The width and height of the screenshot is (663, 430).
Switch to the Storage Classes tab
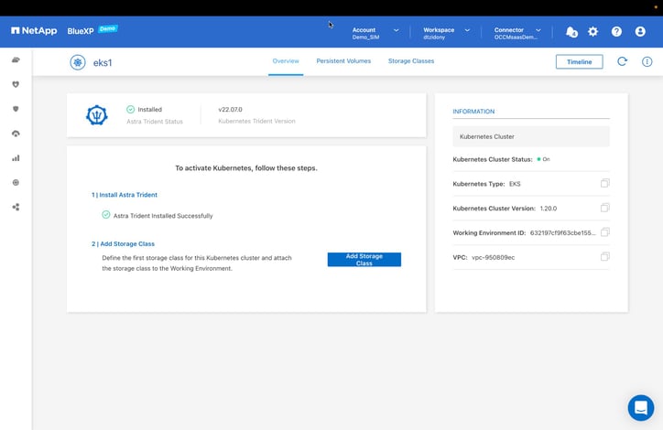[x=411, y=61]
